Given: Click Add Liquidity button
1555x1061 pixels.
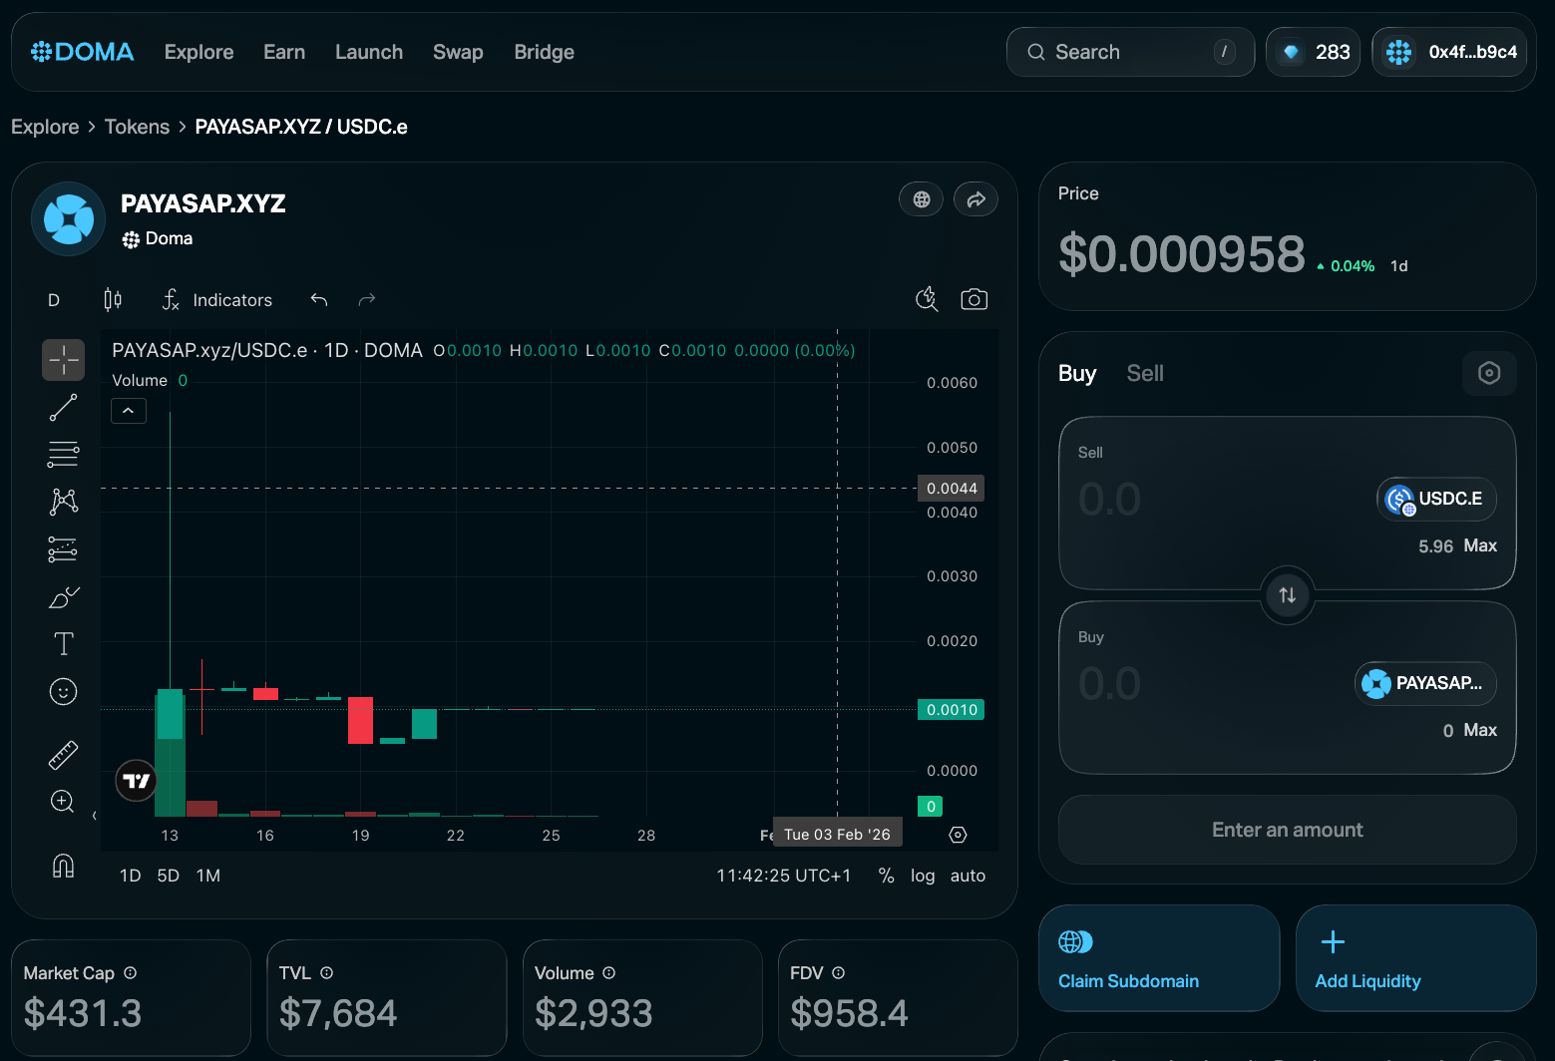Looking at the screenshot, I should [x=1415, y=958].
